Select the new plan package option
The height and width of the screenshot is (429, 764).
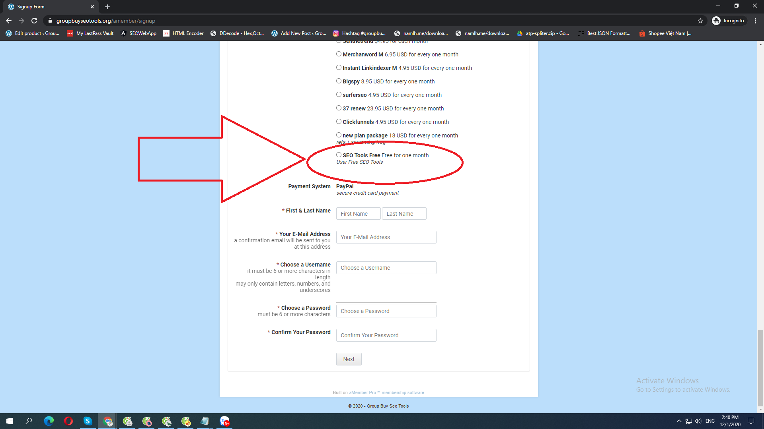coord(339,135)
